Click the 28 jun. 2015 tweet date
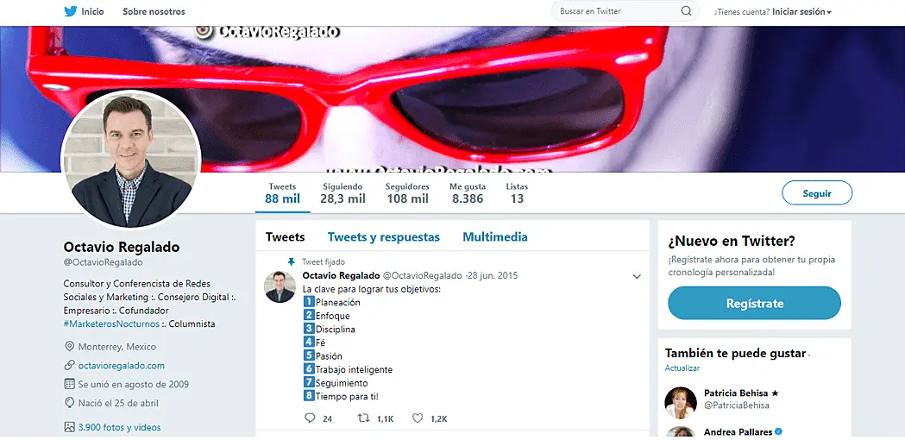This screenshot has width=905, height=440. 493,275
